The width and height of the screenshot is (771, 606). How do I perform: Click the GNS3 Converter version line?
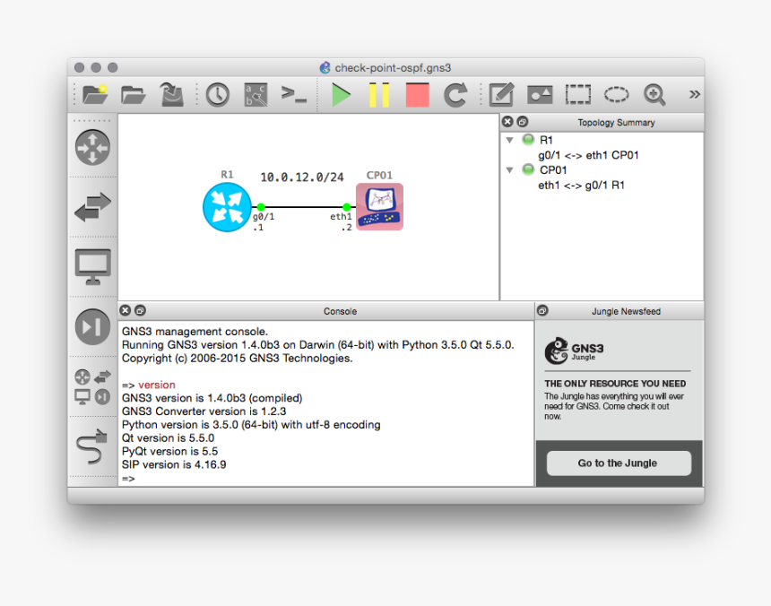coord(204,411)
